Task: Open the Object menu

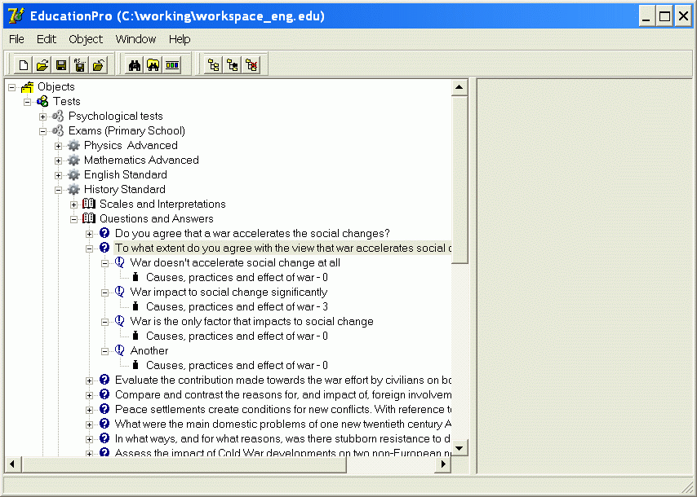Action: coord(85,39)
